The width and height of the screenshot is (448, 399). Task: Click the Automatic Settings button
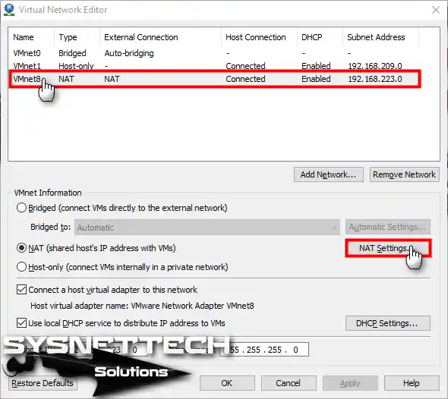pos(388,227)
